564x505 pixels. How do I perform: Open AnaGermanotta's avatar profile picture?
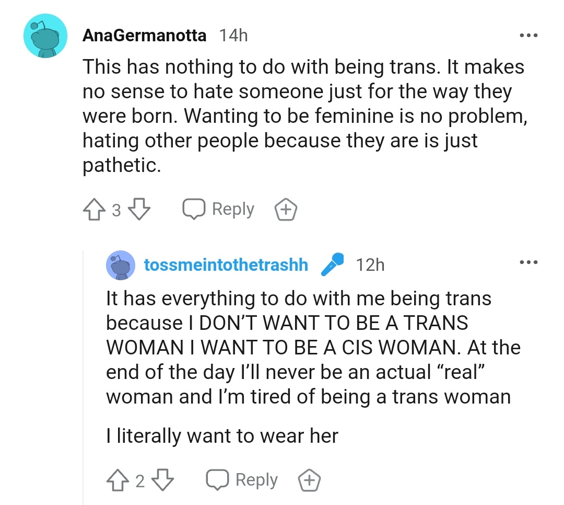coord(45,36)
